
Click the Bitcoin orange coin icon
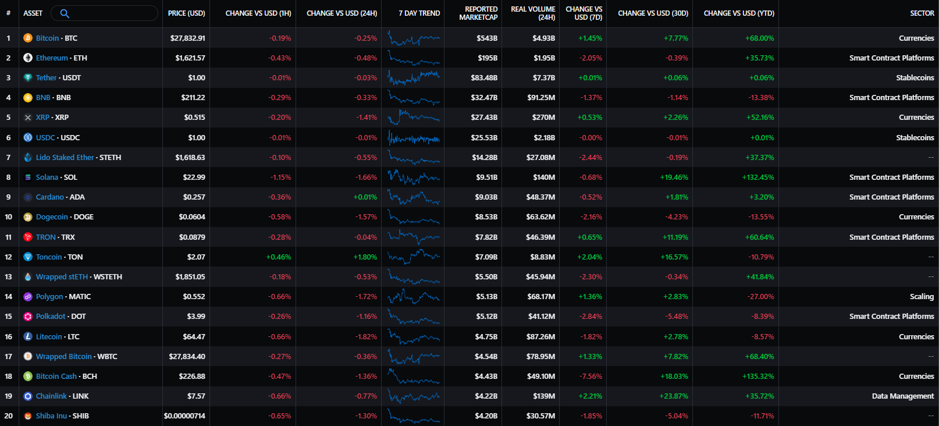tap(27, 38)
